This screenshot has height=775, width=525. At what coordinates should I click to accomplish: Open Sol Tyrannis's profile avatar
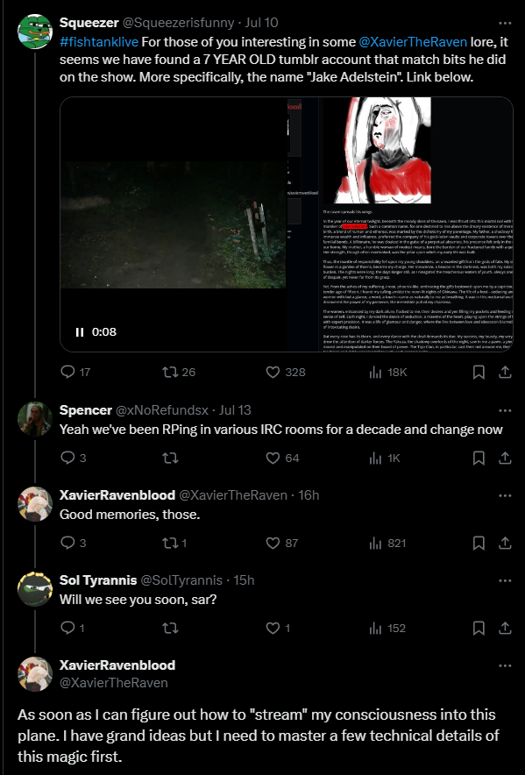(x=35, y=588)
